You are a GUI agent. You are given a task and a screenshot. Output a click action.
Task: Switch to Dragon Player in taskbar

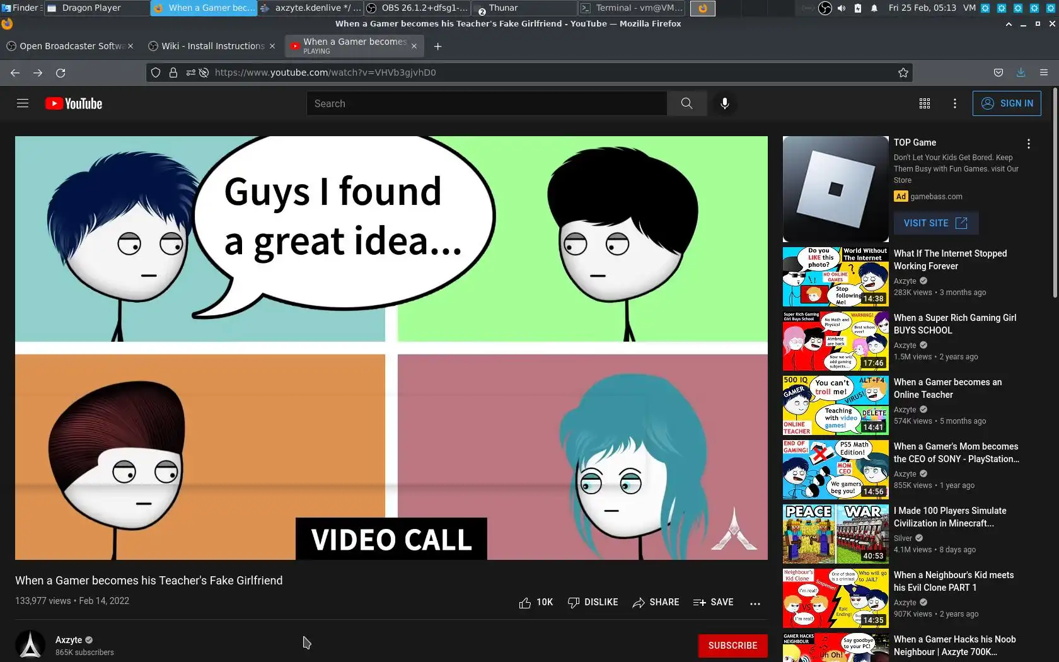(x=96, y=8)
